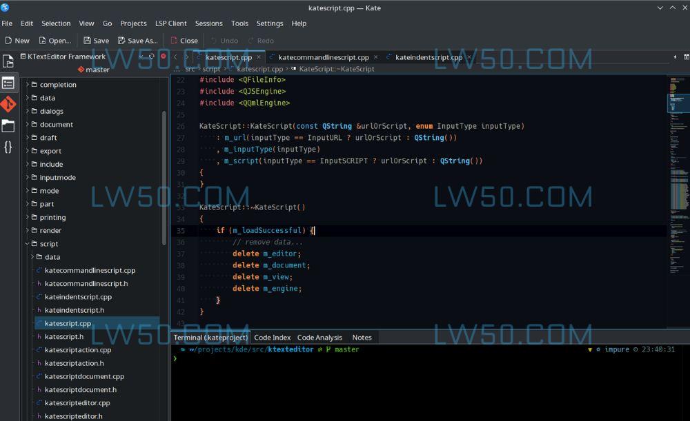Expand the completion folder
This screenshot has height=421, width=690.
click(x=28, y=85)
